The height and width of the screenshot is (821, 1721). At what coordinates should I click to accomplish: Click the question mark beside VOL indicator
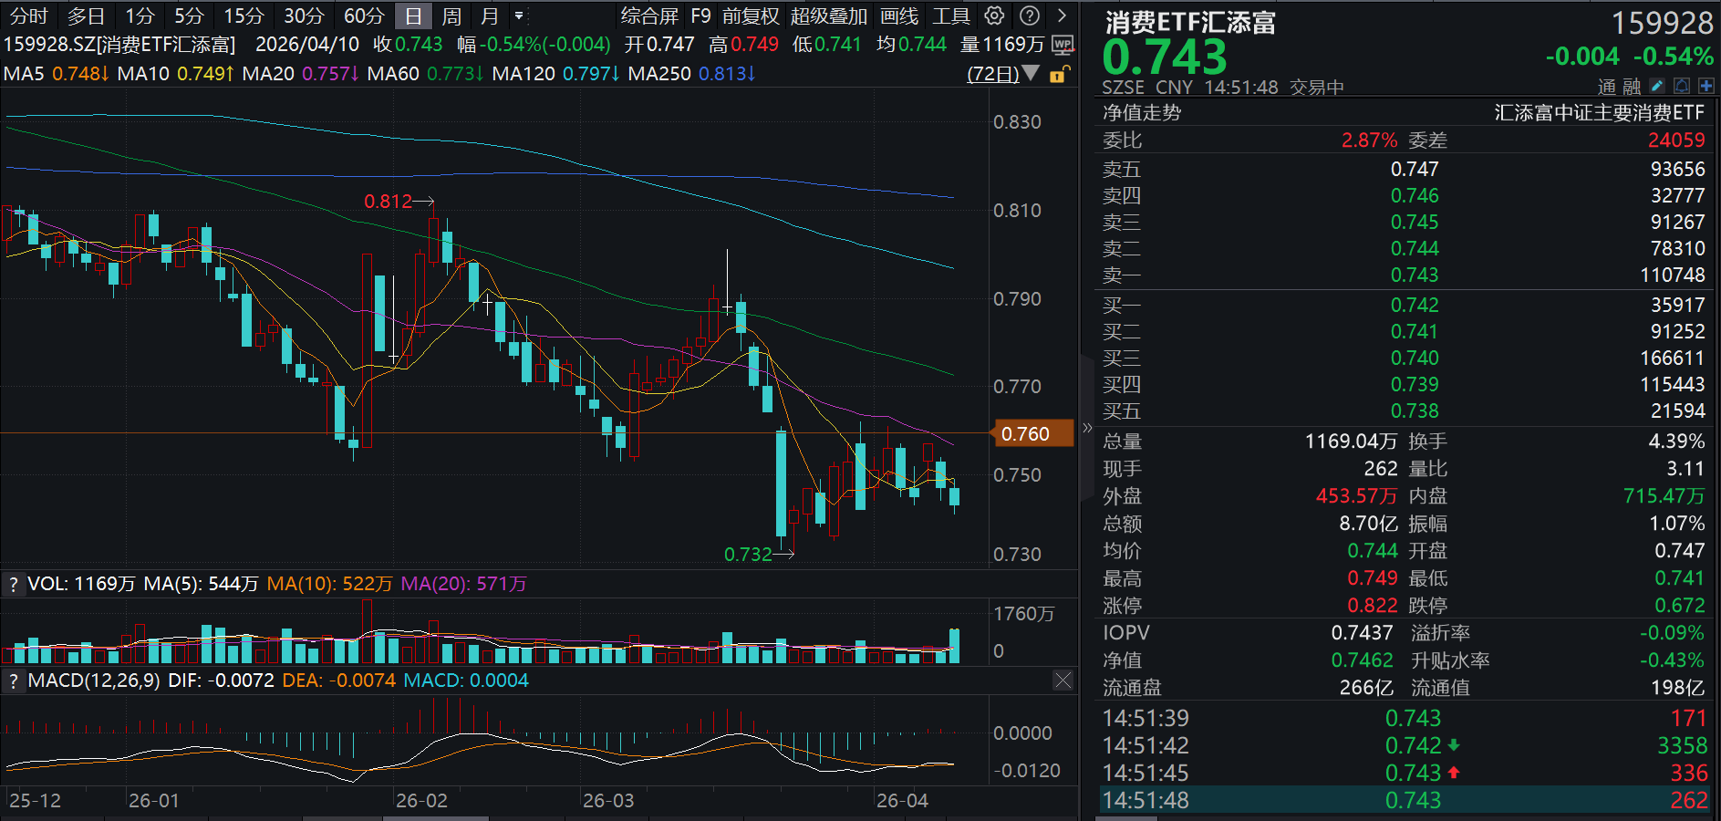point(13,584)
